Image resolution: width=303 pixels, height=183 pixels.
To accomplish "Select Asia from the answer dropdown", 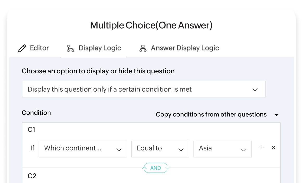I will pyautogui.click(x=223, y=149).
